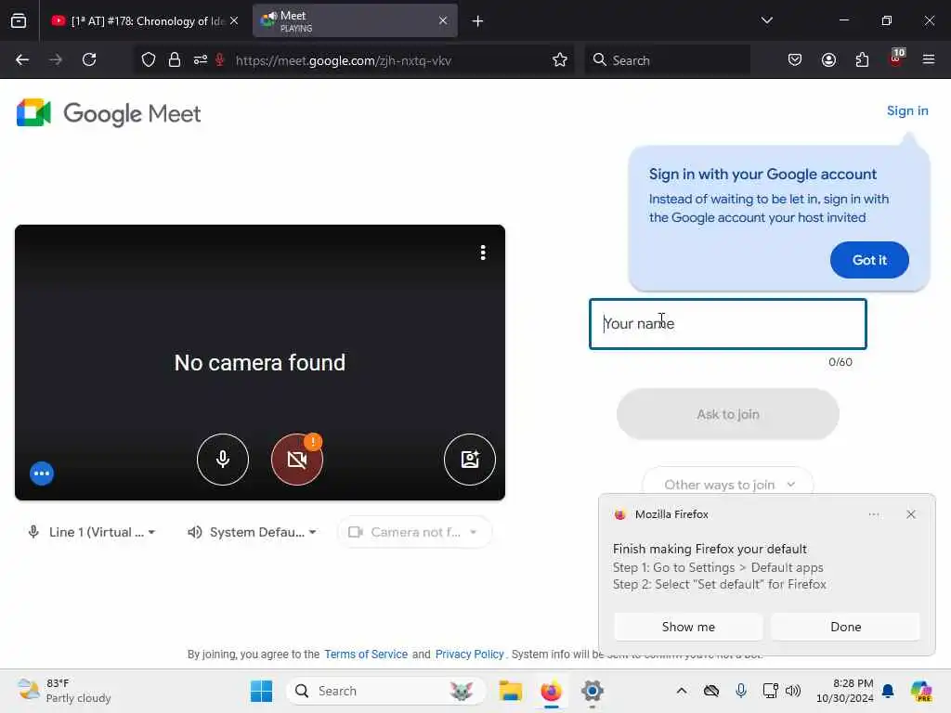Open the clock showing 8:28 PM
This screenshot has width=951, height=713.
tap(844, 691)
